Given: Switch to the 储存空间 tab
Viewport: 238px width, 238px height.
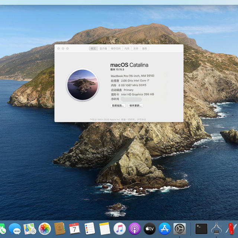Looking at the screenshot, I should [x=116, y=49].
